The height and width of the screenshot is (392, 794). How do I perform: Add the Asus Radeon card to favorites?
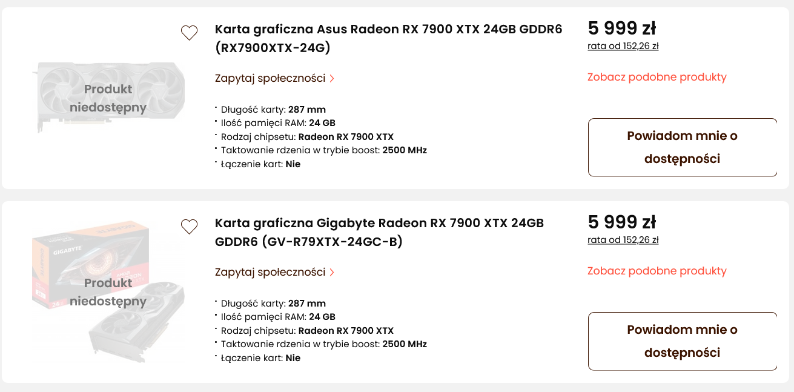pyautogui.click(x=189, y=33)
